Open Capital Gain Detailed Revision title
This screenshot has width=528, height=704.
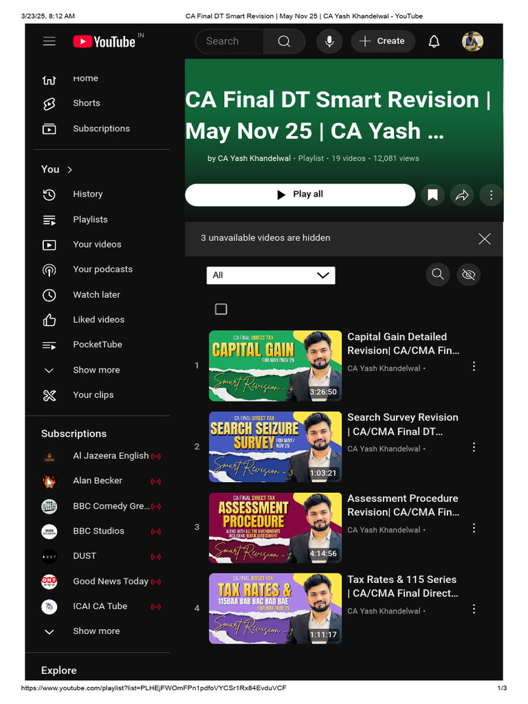403,344
